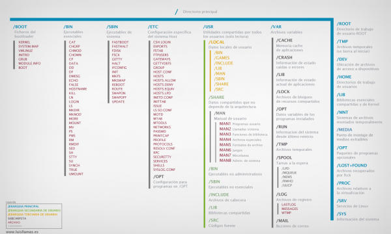Click the /SRV directory heading
The width and height of the screenshot is (391, 234).
click(x=341, y=201)
